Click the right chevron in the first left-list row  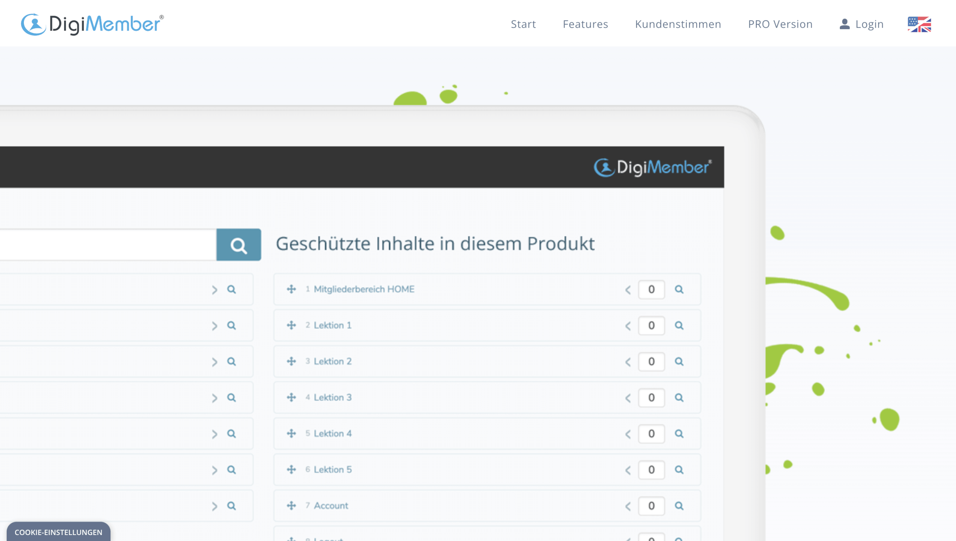[x=214, y=290]
